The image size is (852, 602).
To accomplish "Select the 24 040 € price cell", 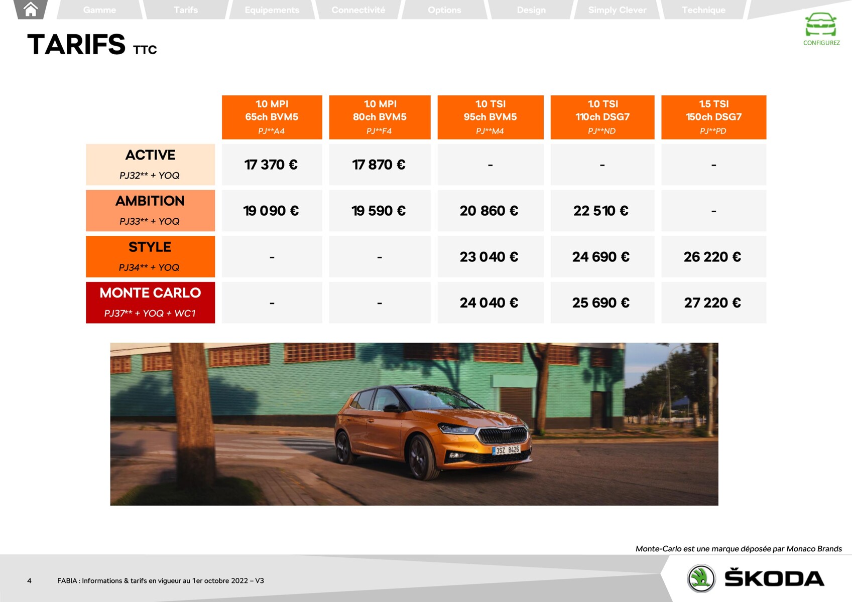I will click(x=491, y=303).
